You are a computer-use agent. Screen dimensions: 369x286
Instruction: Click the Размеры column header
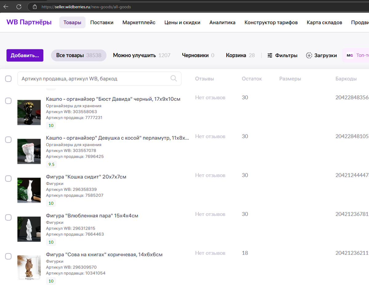coord(290,79)
